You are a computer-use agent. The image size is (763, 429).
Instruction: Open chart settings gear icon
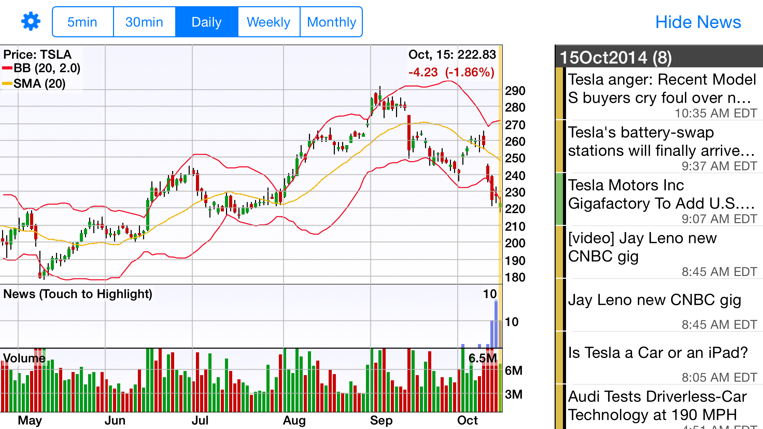(31, 22)
